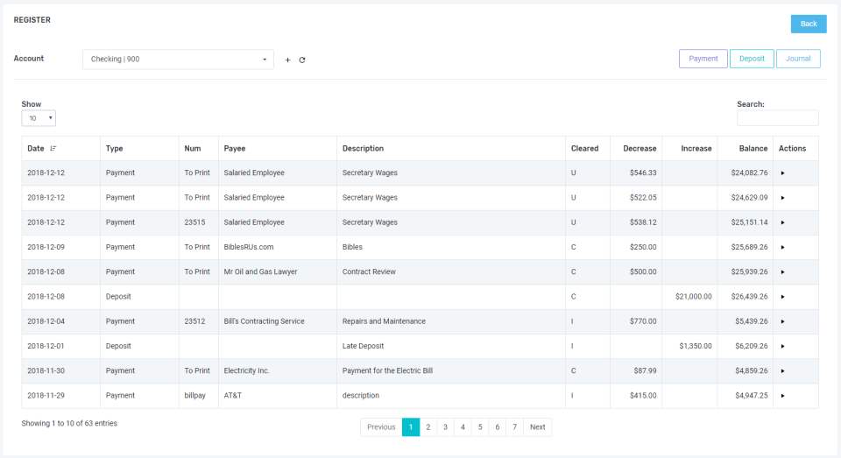Select page 3 in pagination
Image resolution: width=841 pixels, height=458 pixels.
445,426
